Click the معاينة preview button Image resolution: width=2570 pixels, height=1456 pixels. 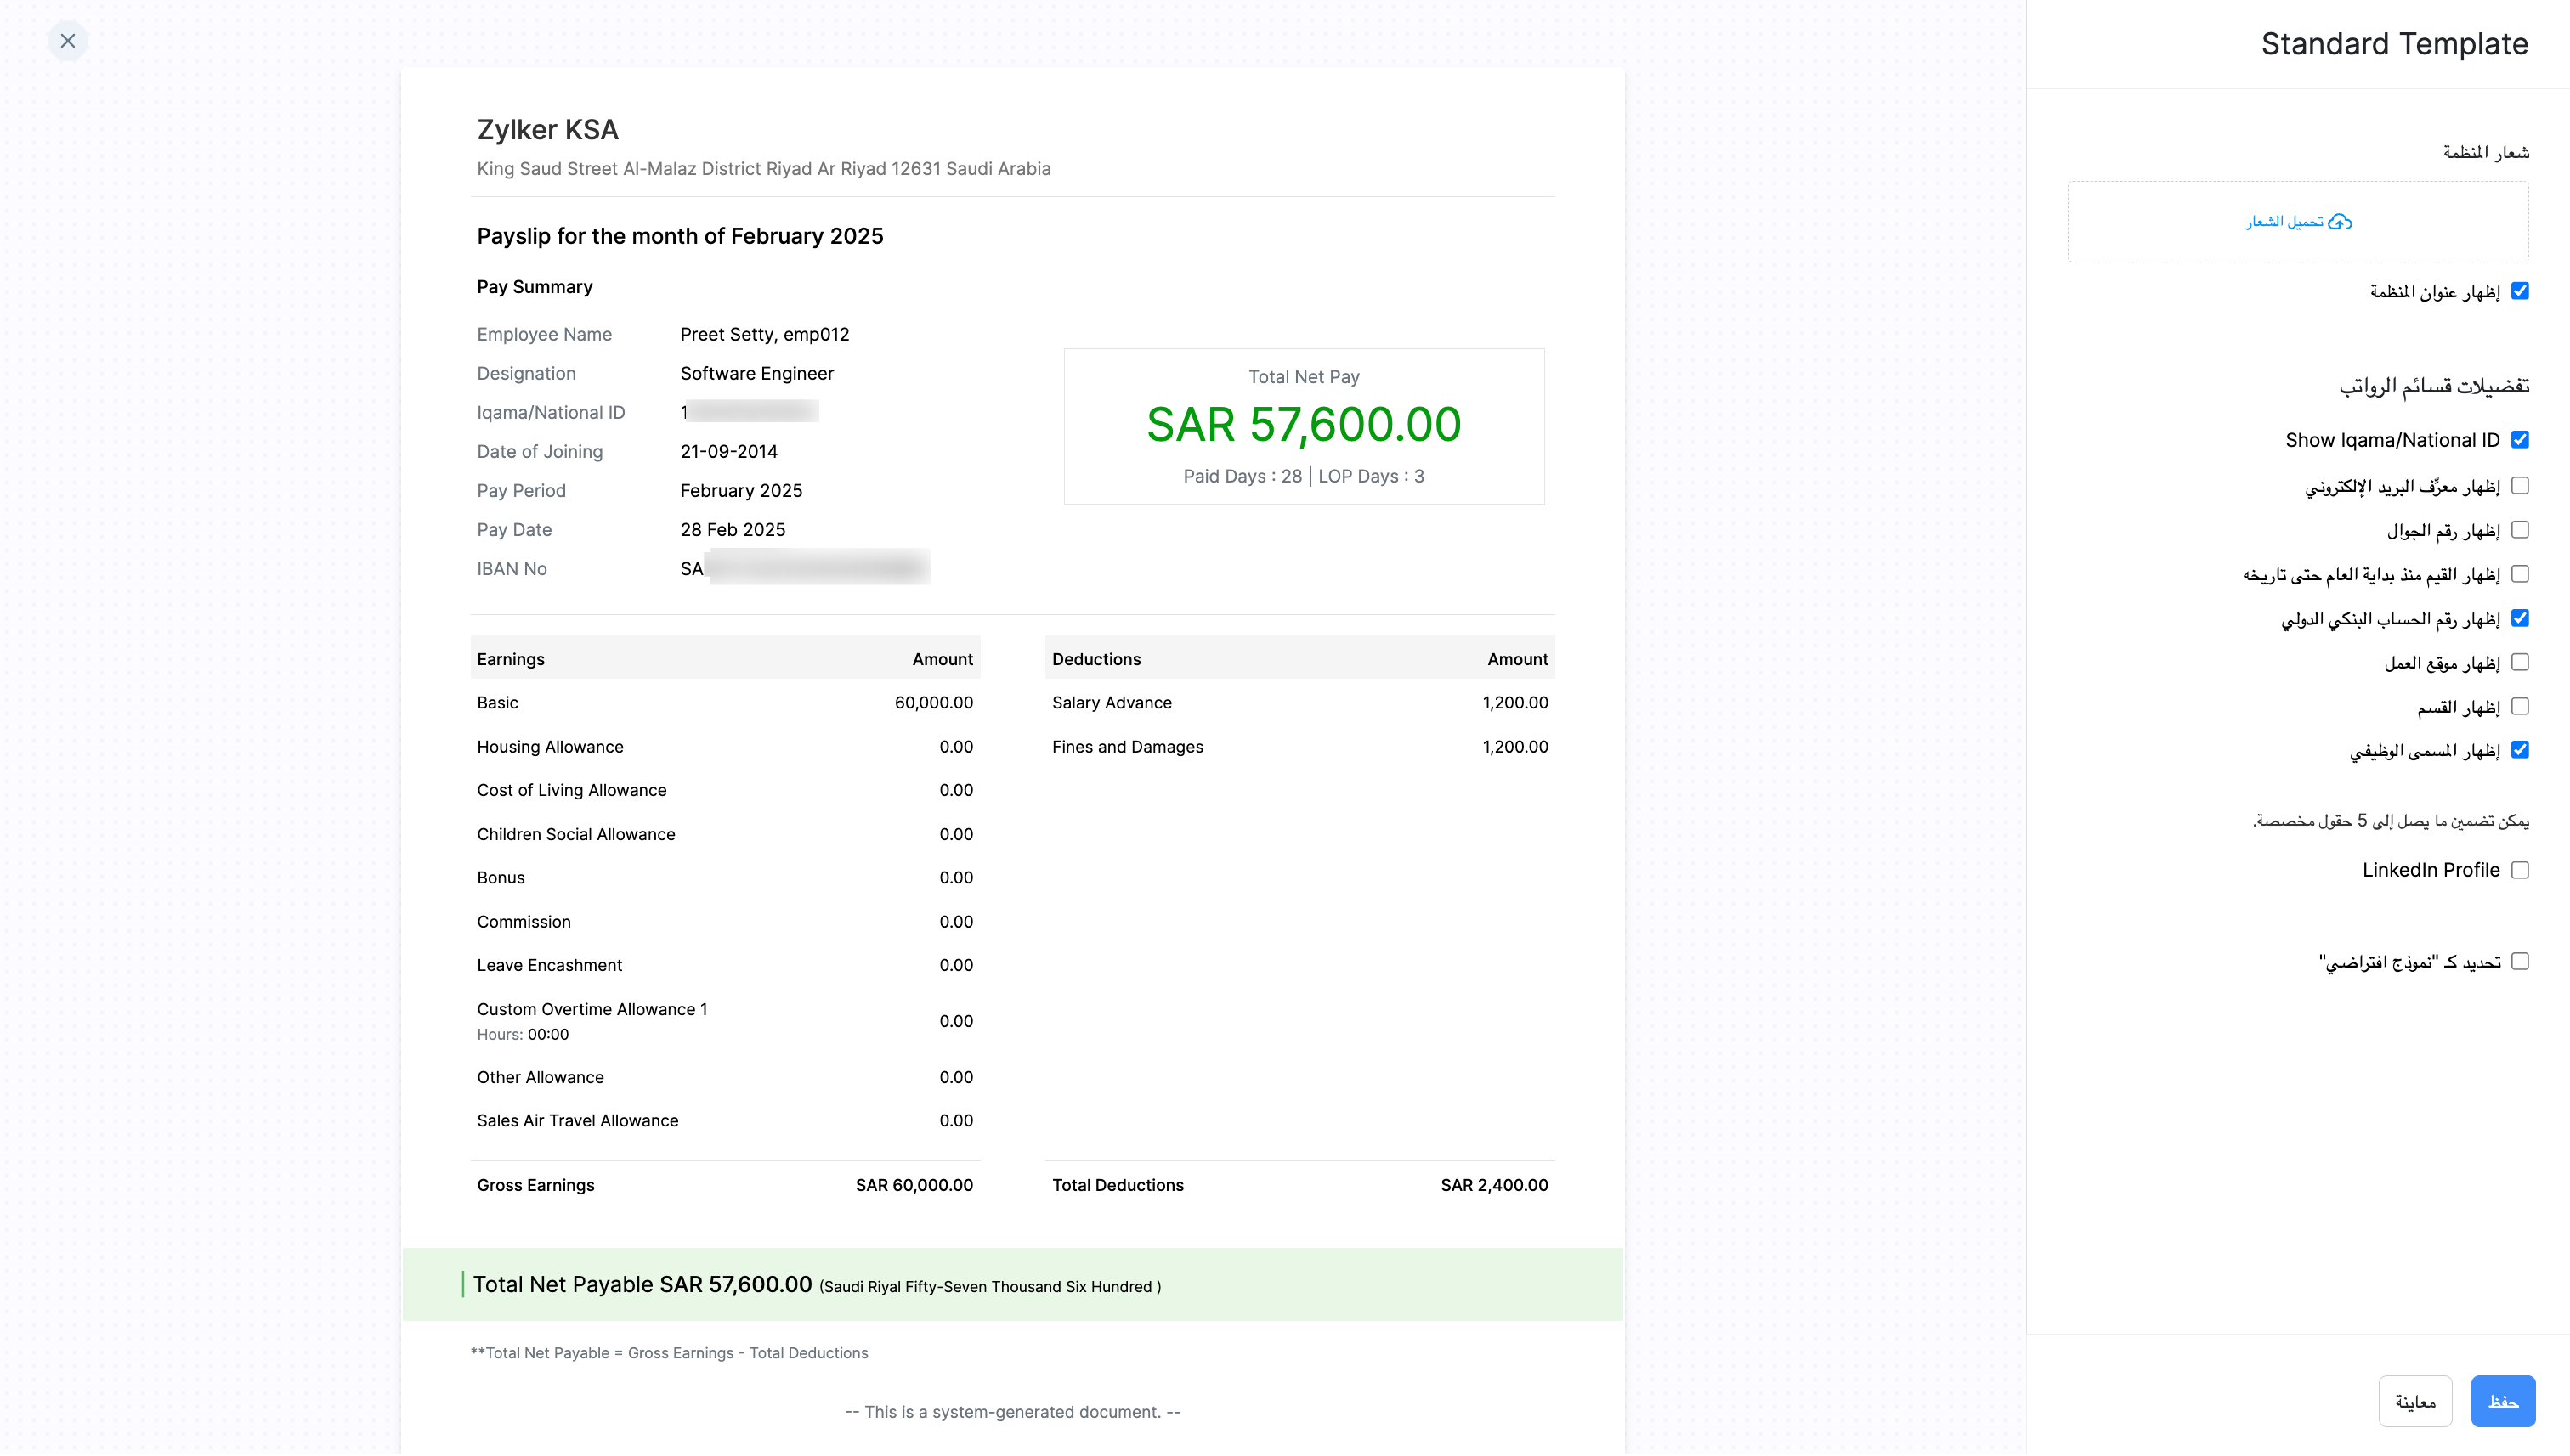point(2416,1401)
